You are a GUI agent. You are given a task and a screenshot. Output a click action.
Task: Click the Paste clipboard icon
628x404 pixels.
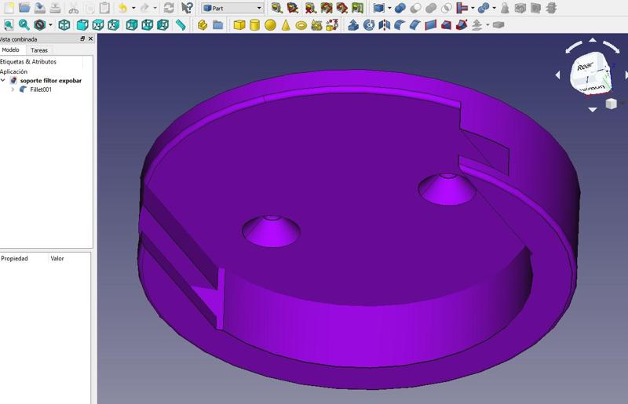point(104,8)
